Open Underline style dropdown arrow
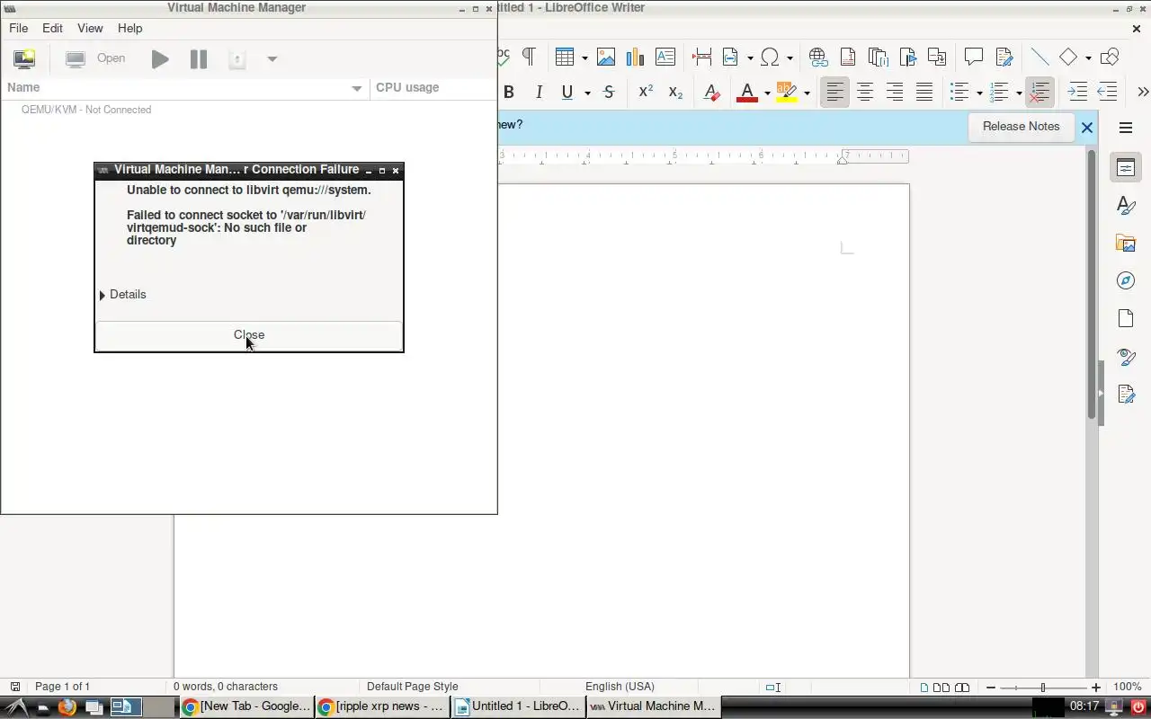The height and width of the screenshot is (719, 1151). tap(587, 93)
